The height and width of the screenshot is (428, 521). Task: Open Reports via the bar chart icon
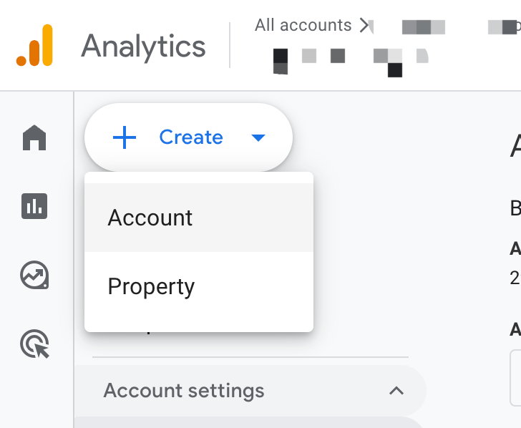[34, 206]
